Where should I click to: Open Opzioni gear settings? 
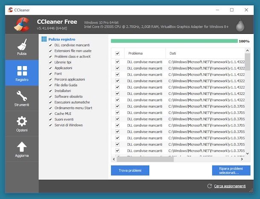click(22, 124)
